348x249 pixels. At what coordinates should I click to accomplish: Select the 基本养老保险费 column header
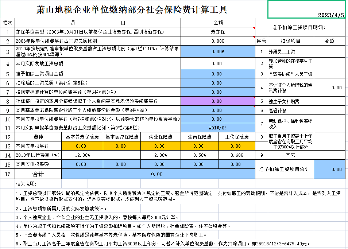point(82,137)
